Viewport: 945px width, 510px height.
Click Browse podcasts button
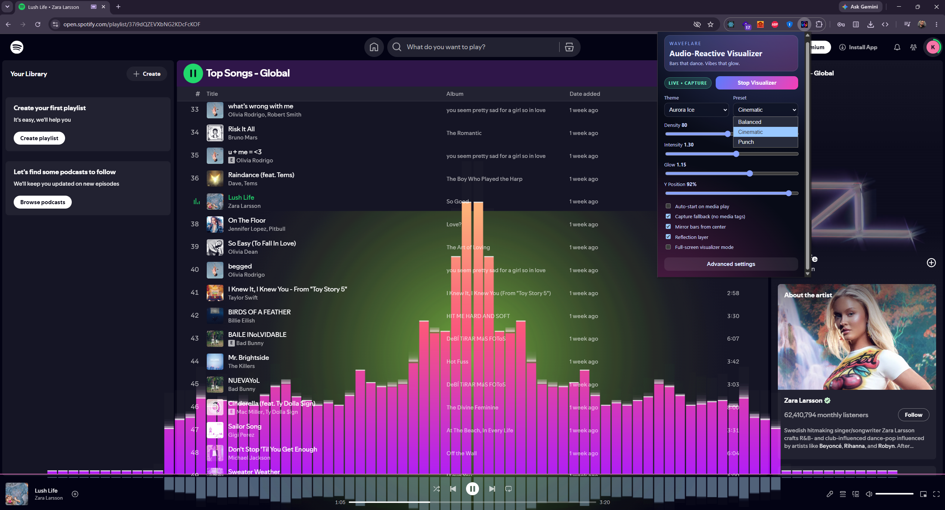click(43, 202)
